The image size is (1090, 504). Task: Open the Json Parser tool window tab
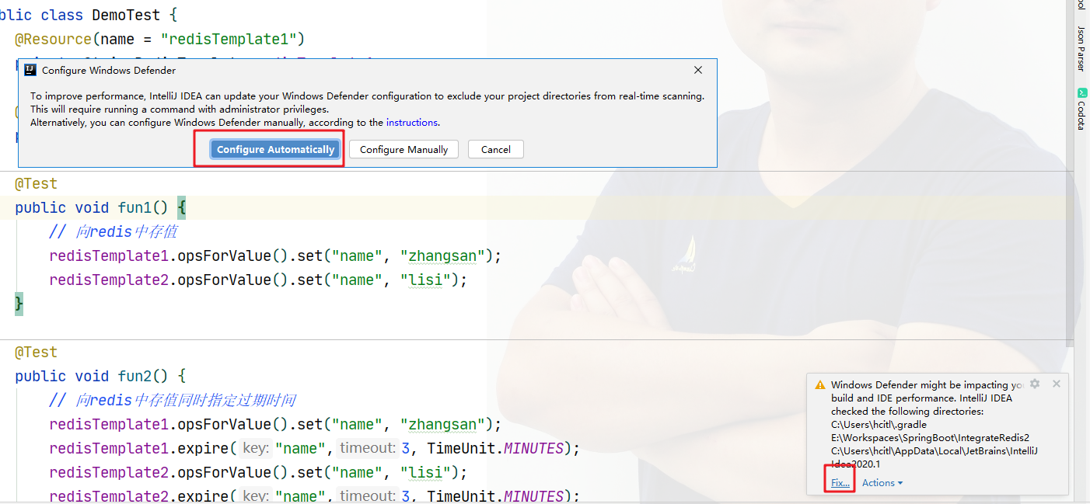tap(1081, 48)
